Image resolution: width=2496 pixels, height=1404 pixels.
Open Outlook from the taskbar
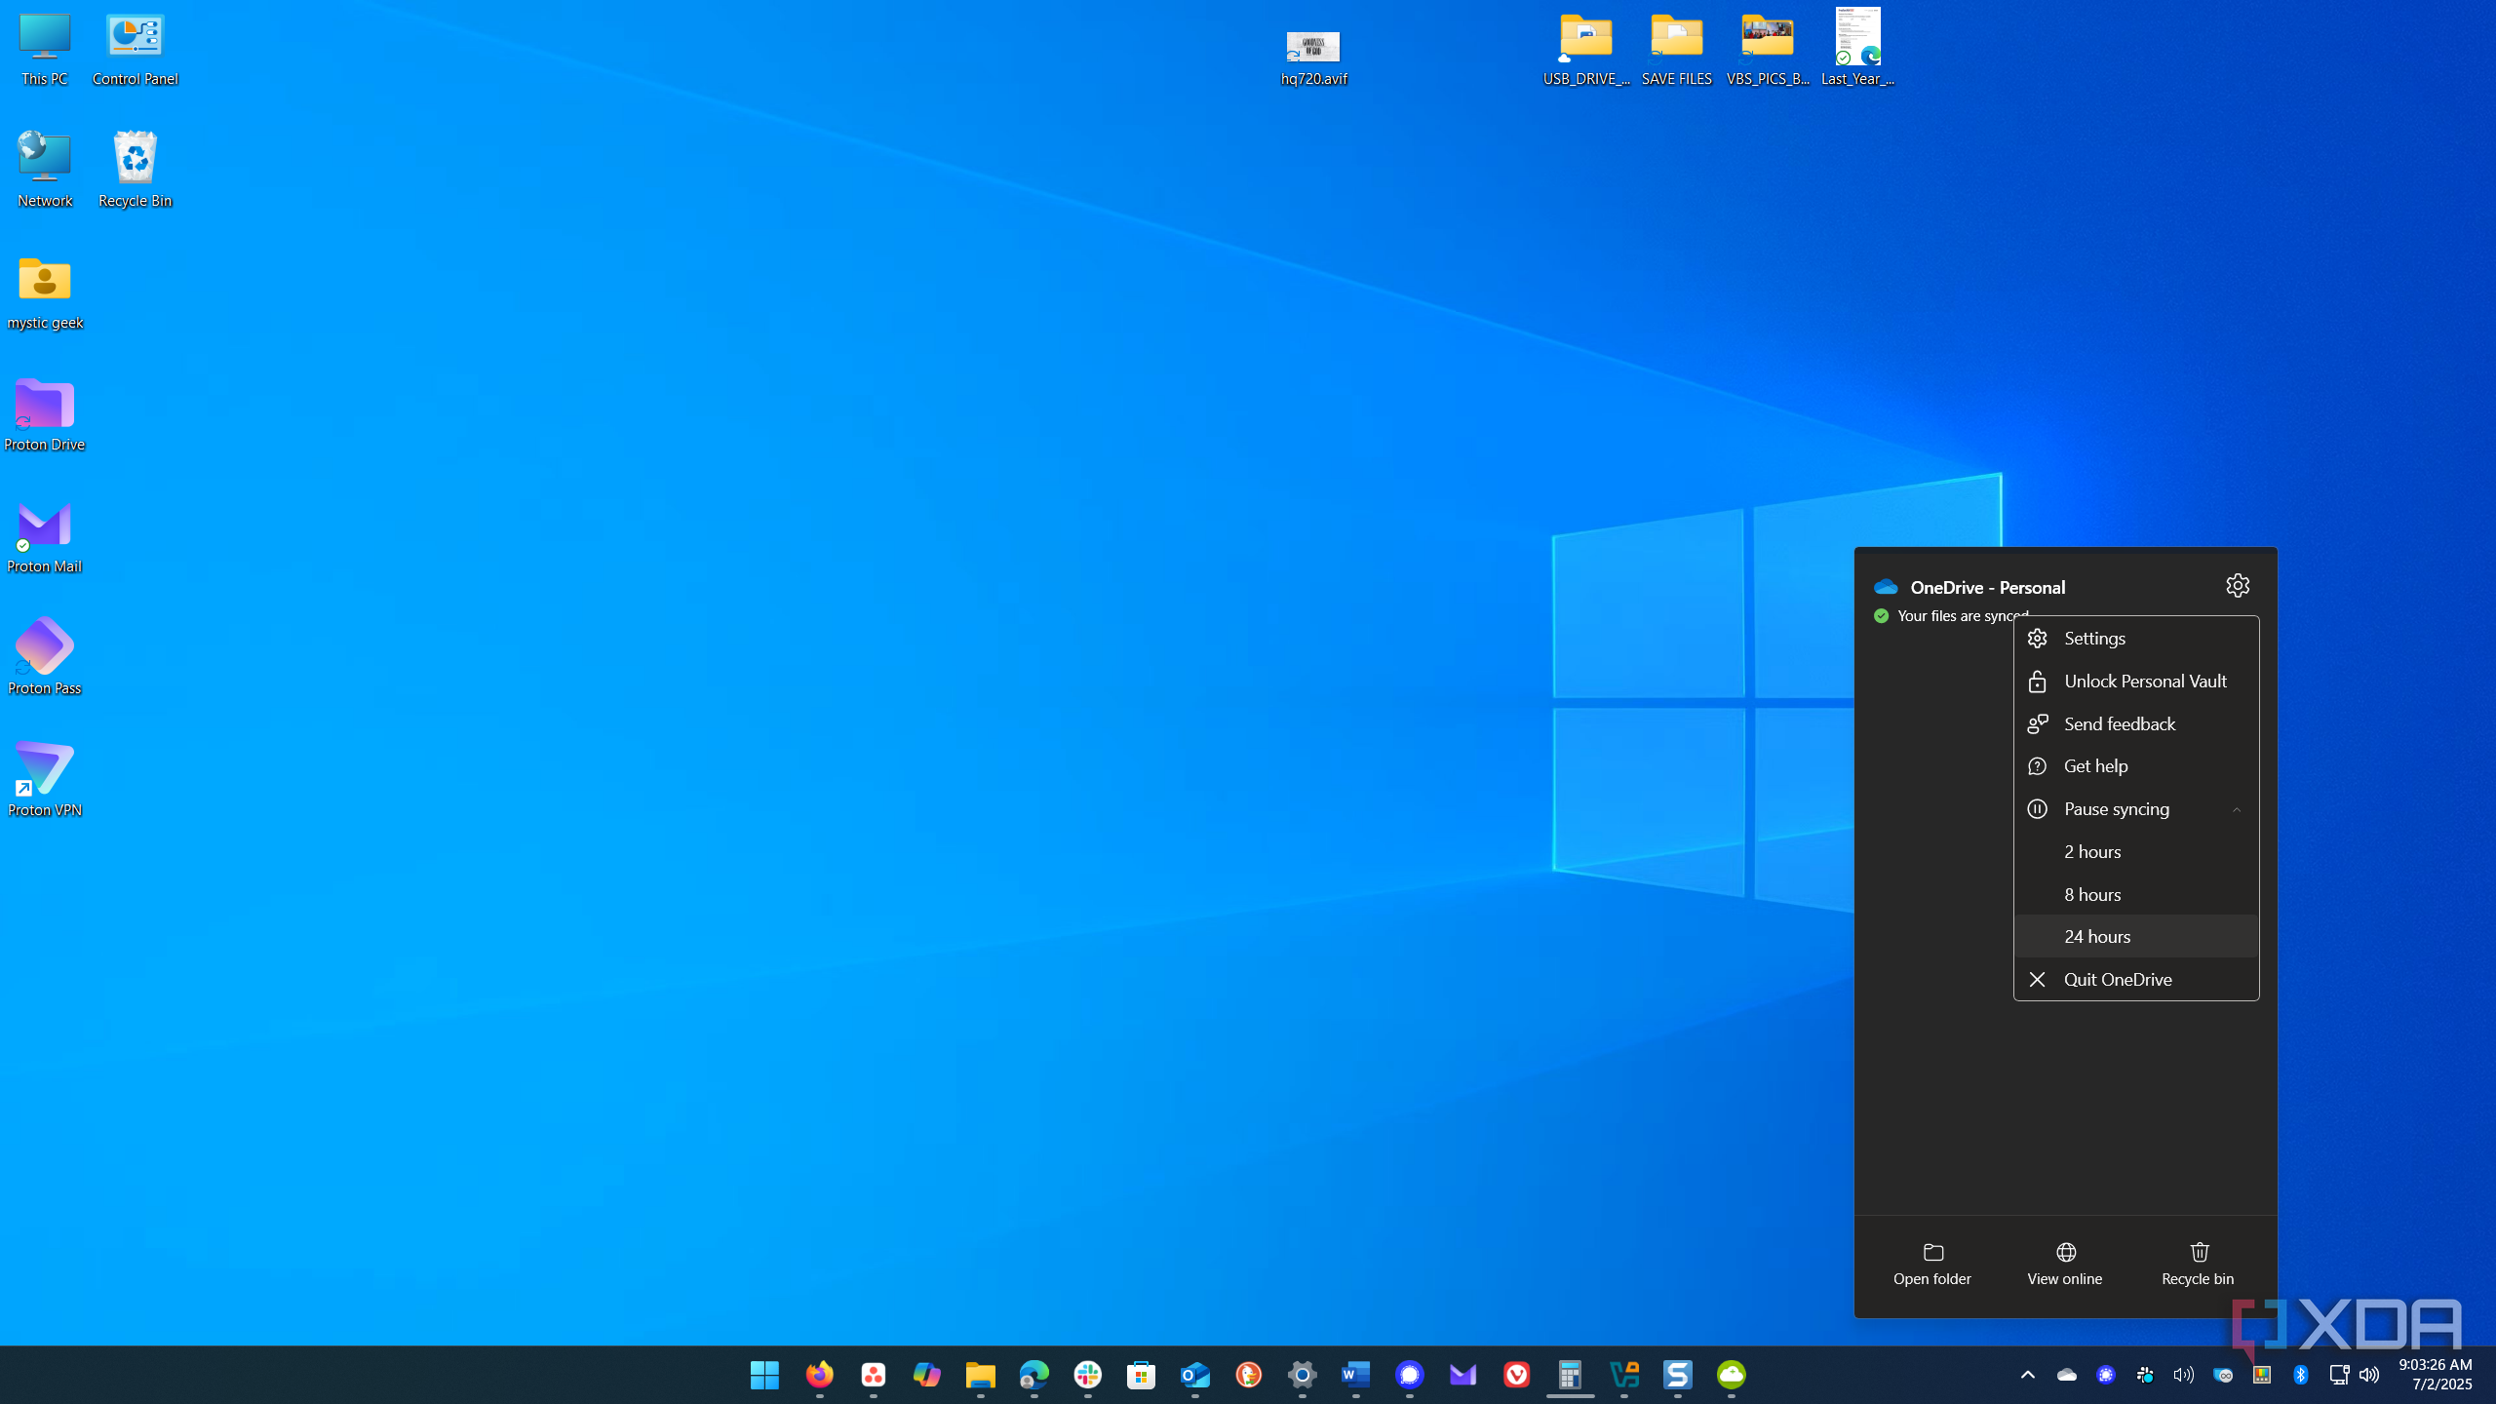1194,1375
